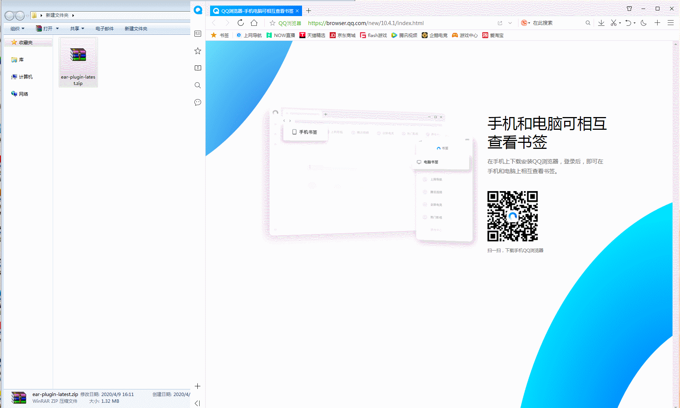This screenshot has width=680, height=408.
Task: Open the reading mode book icon
Action: [x=198, y=68]
